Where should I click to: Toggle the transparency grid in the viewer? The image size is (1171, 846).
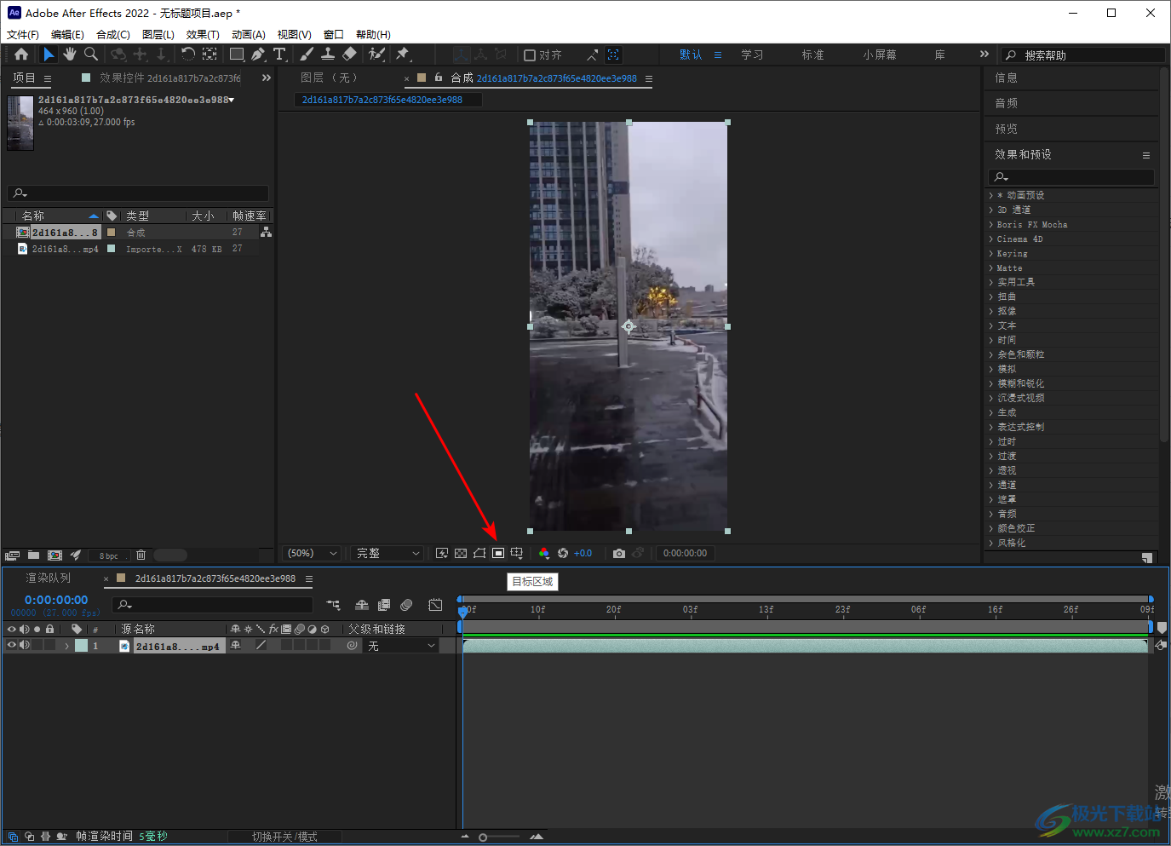tap(461, 554)
